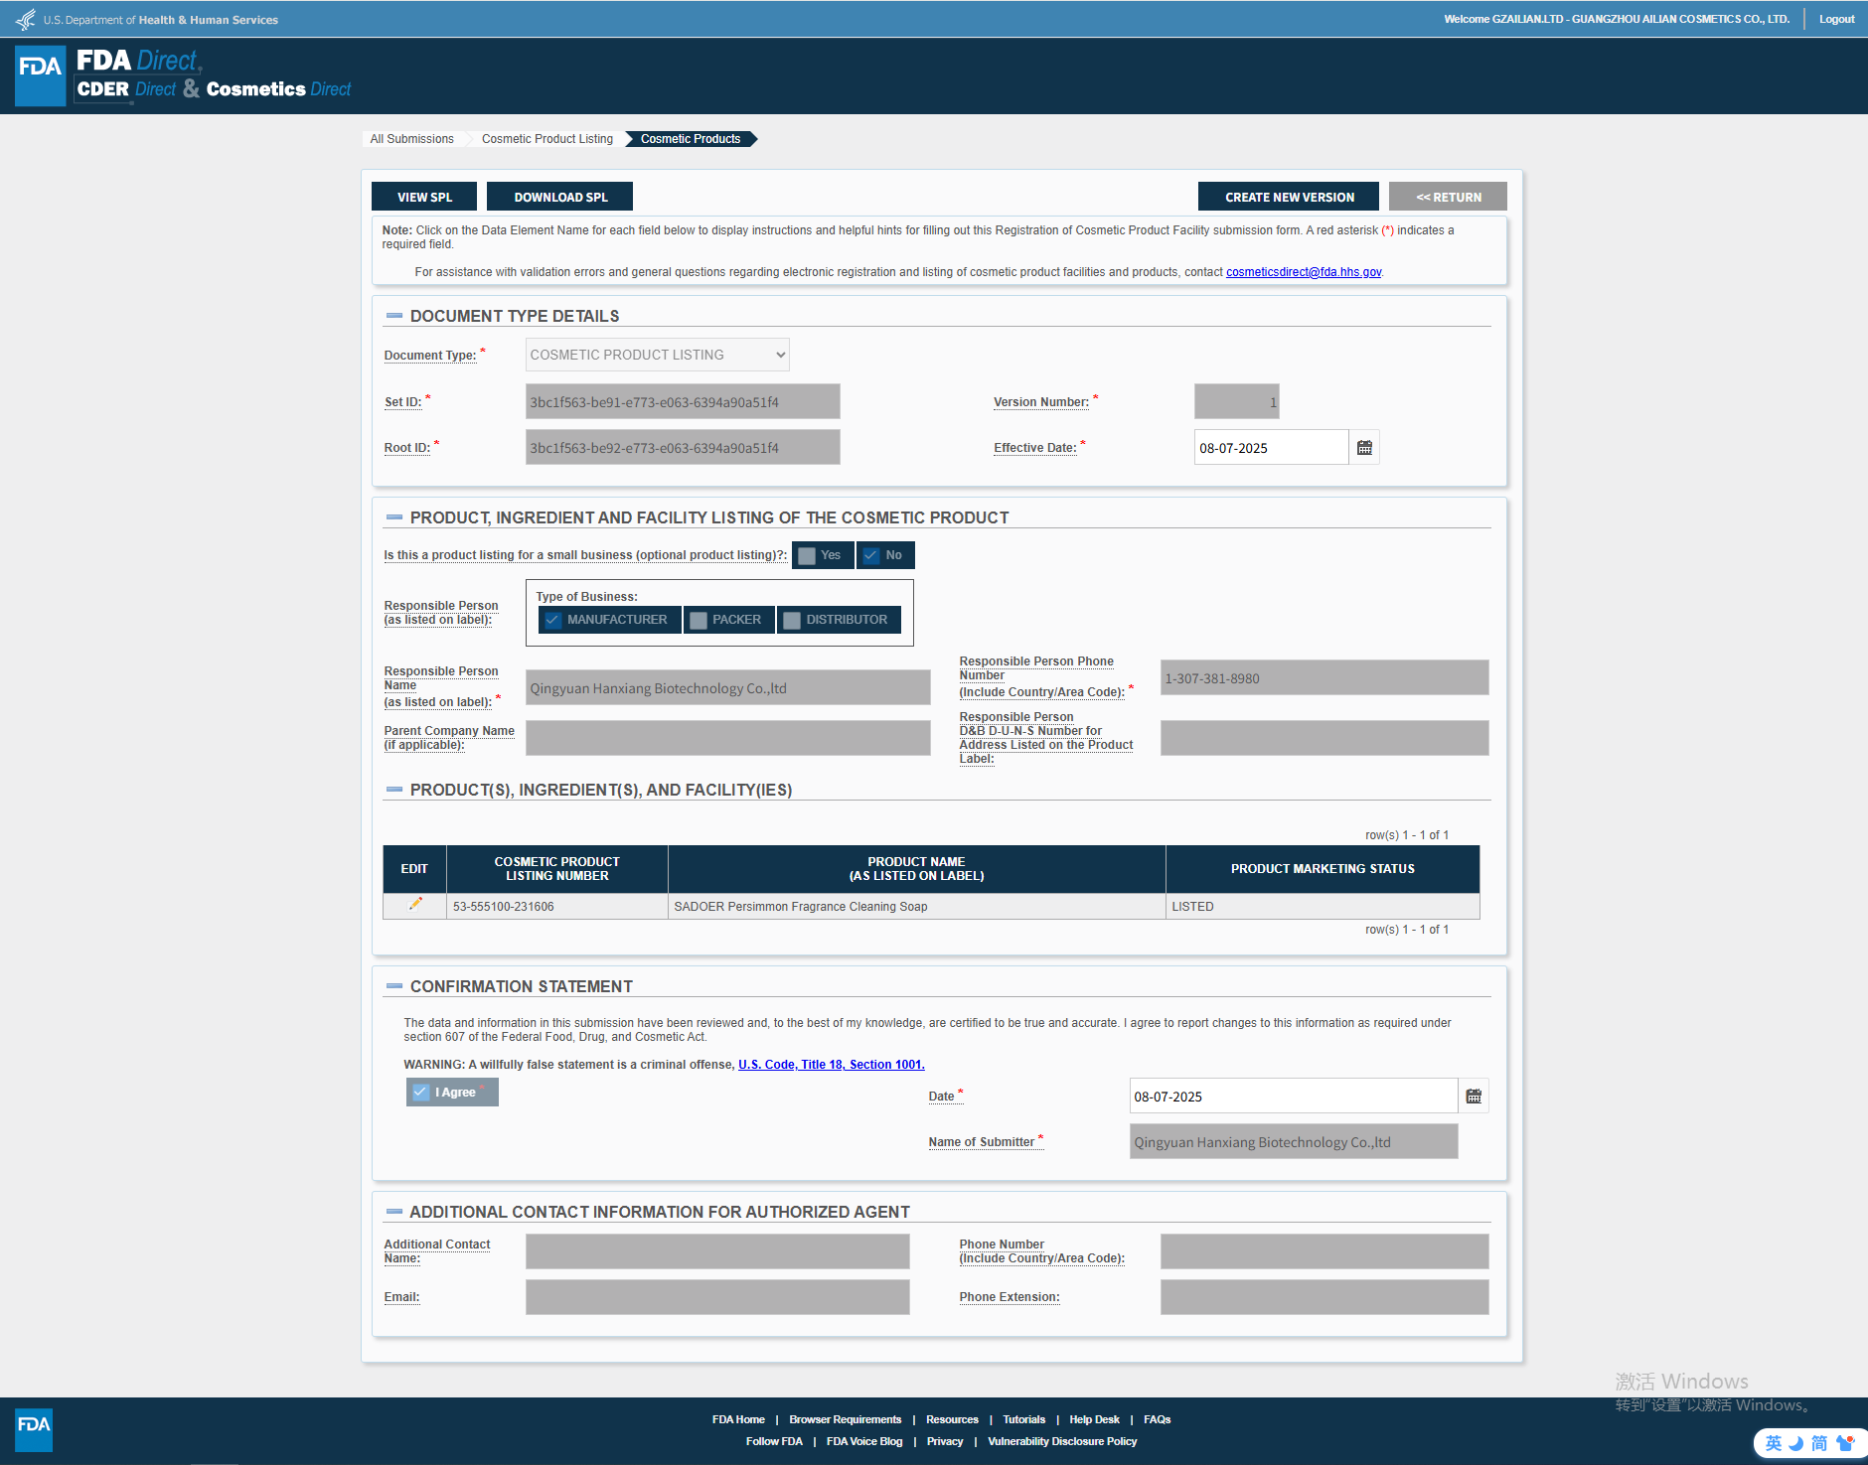Collapse the Document Type Details section

[x=394, y=316]
